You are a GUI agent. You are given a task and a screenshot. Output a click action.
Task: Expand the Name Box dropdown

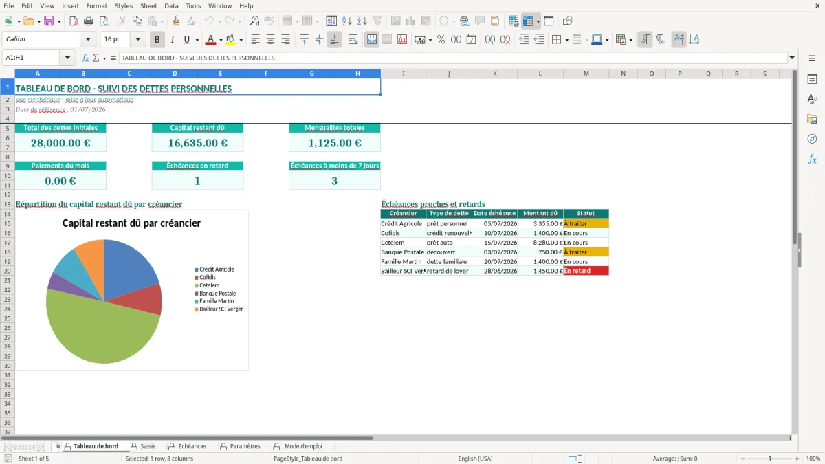(x=67, y=58)
